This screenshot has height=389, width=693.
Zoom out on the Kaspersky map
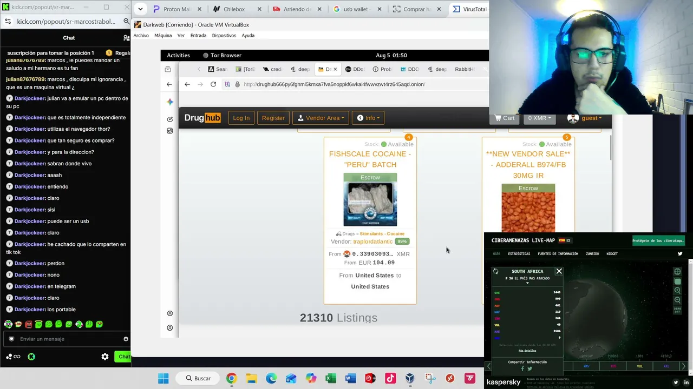point(677,300)
